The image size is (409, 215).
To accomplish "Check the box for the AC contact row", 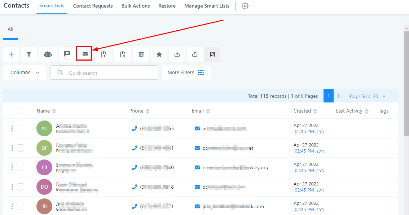I will tap(21, 128).
